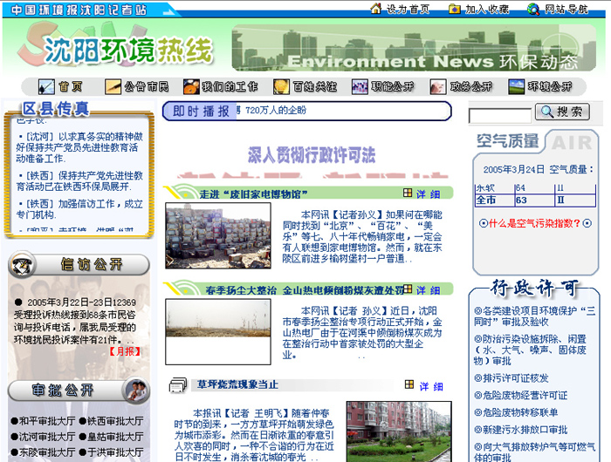Open headline 草坪烧荒现象当止

(237, 384)
